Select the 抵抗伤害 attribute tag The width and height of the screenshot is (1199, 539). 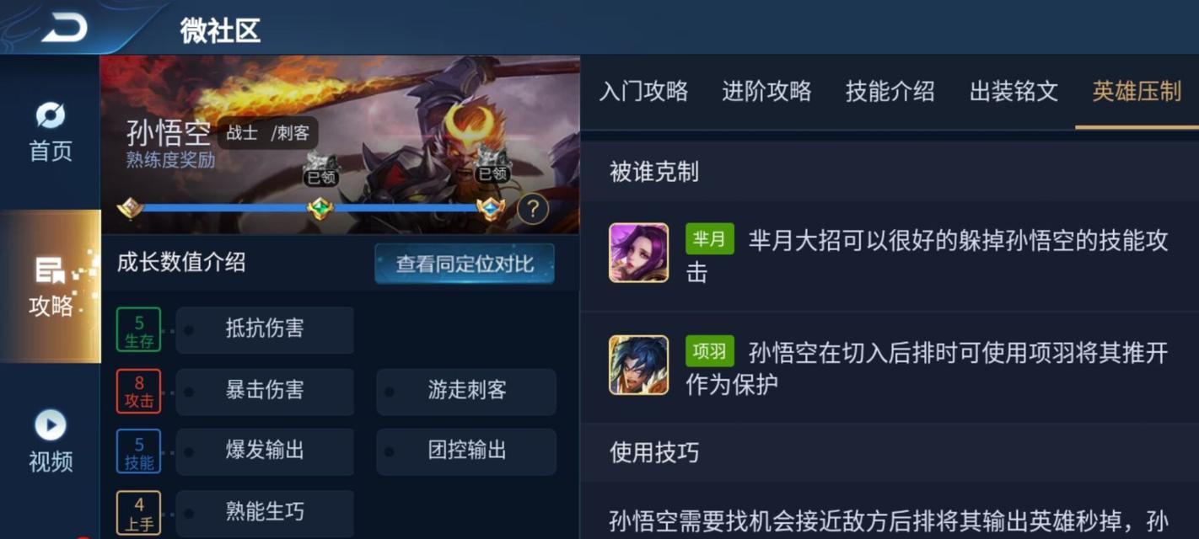tap(265, 329)
